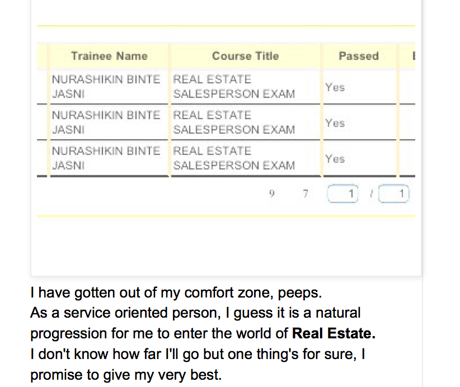Click the "comfort zone, peeps" sentence
Viewport: 460px width, 387px height.
176,292
